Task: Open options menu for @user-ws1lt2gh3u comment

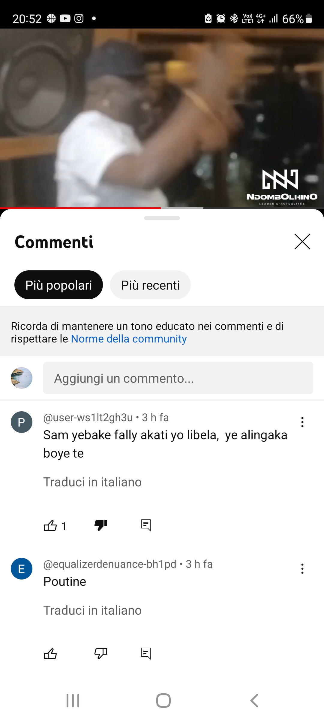Action: tap(302, 422)
